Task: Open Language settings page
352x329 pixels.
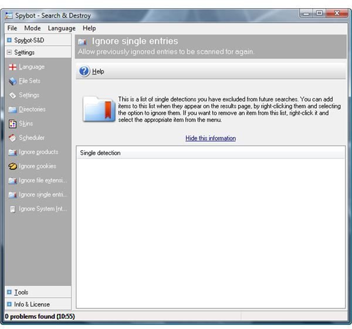Action: (x=32, y=67)
